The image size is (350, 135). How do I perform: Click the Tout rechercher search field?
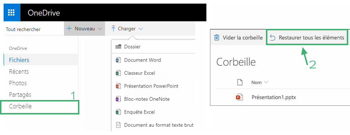tap(34, 29)
